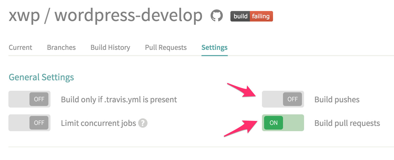This screenshot has width=394, height=160.
Task: Disable the Build pull requests switch
Action: (x=283, y=123)
